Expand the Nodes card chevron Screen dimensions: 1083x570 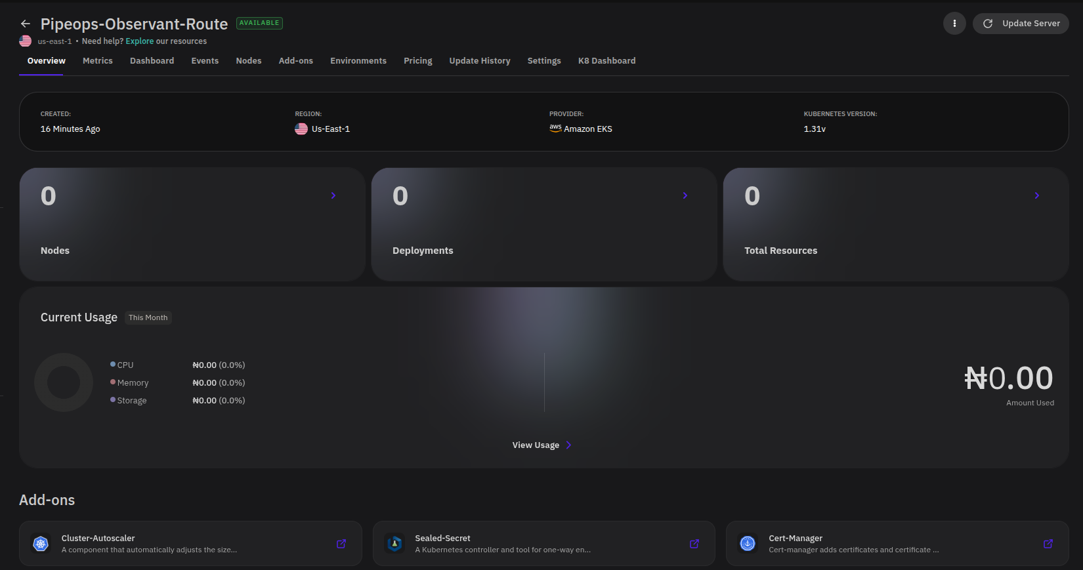click(x=333, y=195)
